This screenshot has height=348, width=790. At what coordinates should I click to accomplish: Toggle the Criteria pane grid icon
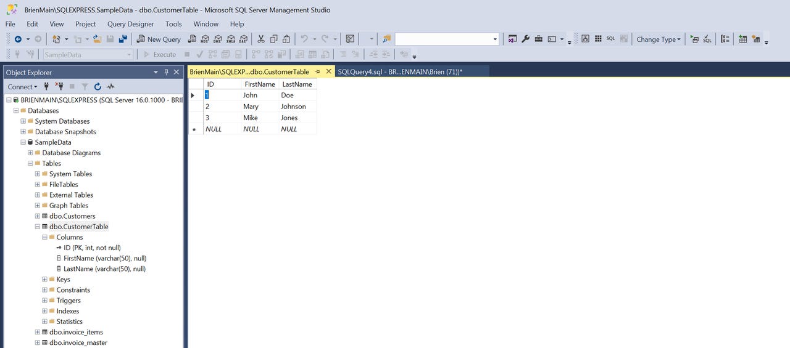tap(598, 39)
